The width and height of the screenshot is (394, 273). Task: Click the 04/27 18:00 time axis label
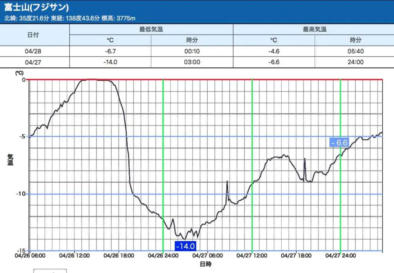tap(296, 256)
